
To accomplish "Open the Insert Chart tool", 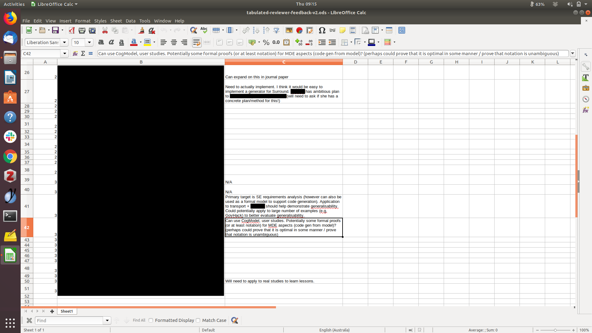I will (x=299, y=30).
